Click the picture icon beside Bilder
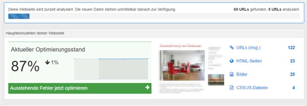The image size is (307, 106). pyautogui.click(x=232, y=74)
